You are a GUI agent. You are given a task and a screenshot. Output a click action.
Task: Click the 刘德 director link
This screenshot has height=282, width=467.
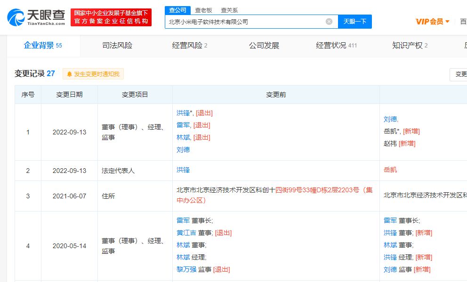tap(183, 149)
